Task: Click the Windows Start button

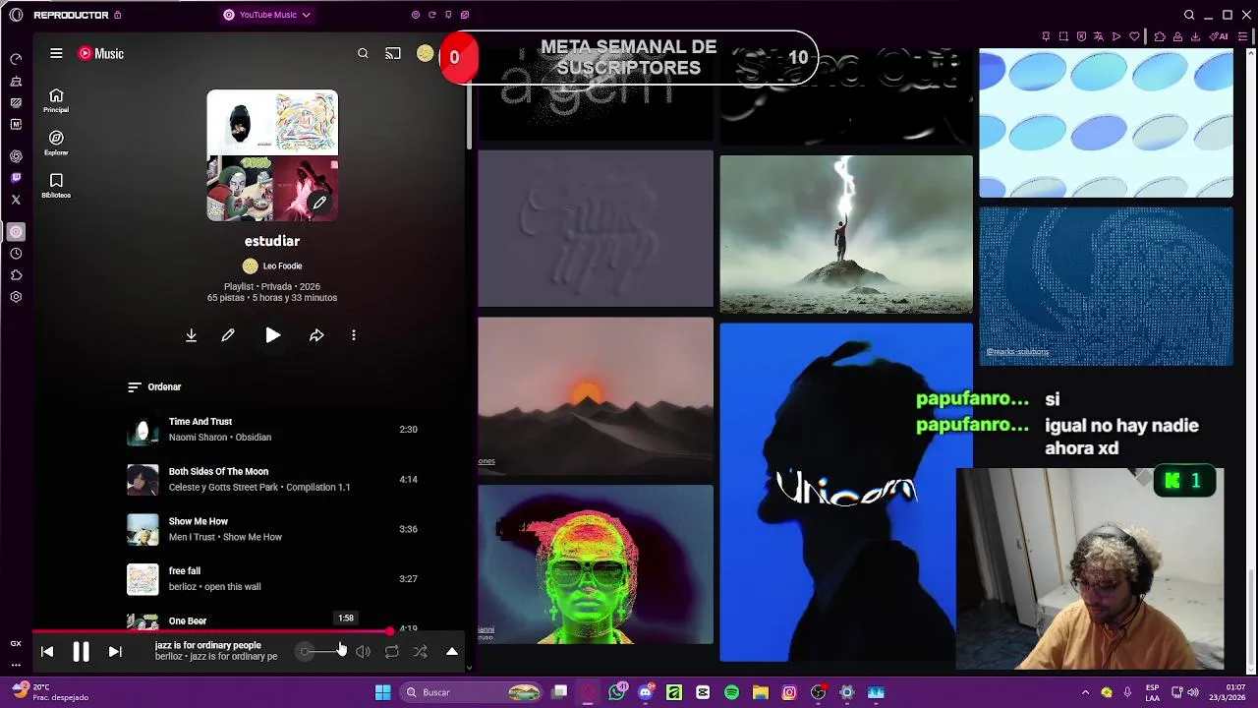Action: pos(382,692)
